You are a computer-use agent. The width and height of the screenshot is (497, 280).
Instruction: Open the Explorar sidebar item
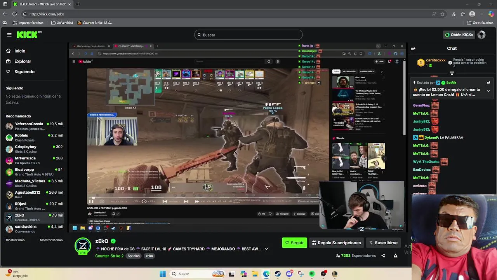click(23, 61)
